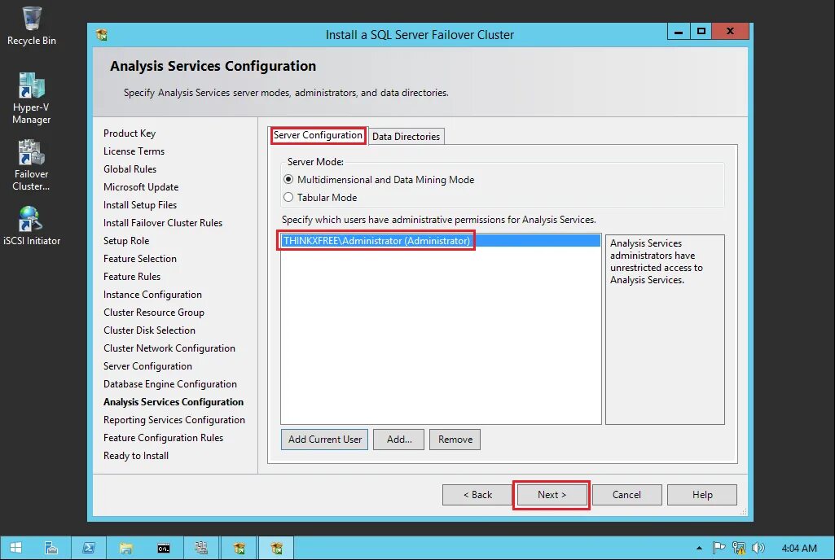Select Multidimensional and Data Mining Mode
The height and width of the screenshot is (560, 835).
pyautogui.click(x=380, y=179)
